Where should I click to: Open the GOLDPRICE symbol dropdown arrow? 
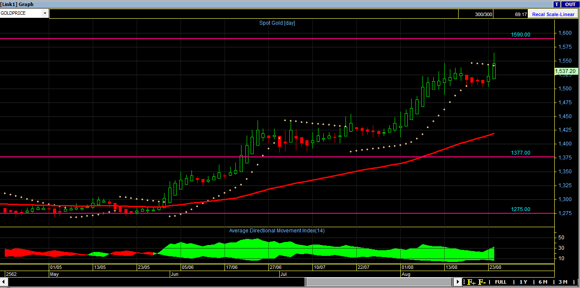(x=45, y=13)
